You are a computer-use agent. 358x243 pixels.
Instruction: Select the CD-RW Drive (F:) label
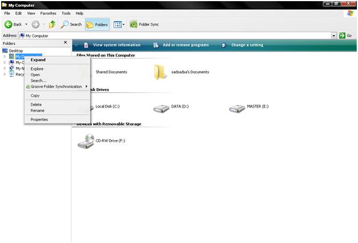(110, 141)
